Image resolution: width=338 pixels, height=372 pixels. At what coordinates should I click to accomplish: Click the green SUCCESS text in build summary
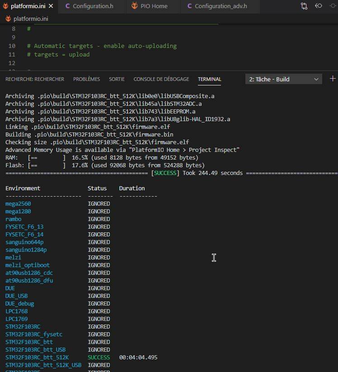tap(165, 173)
